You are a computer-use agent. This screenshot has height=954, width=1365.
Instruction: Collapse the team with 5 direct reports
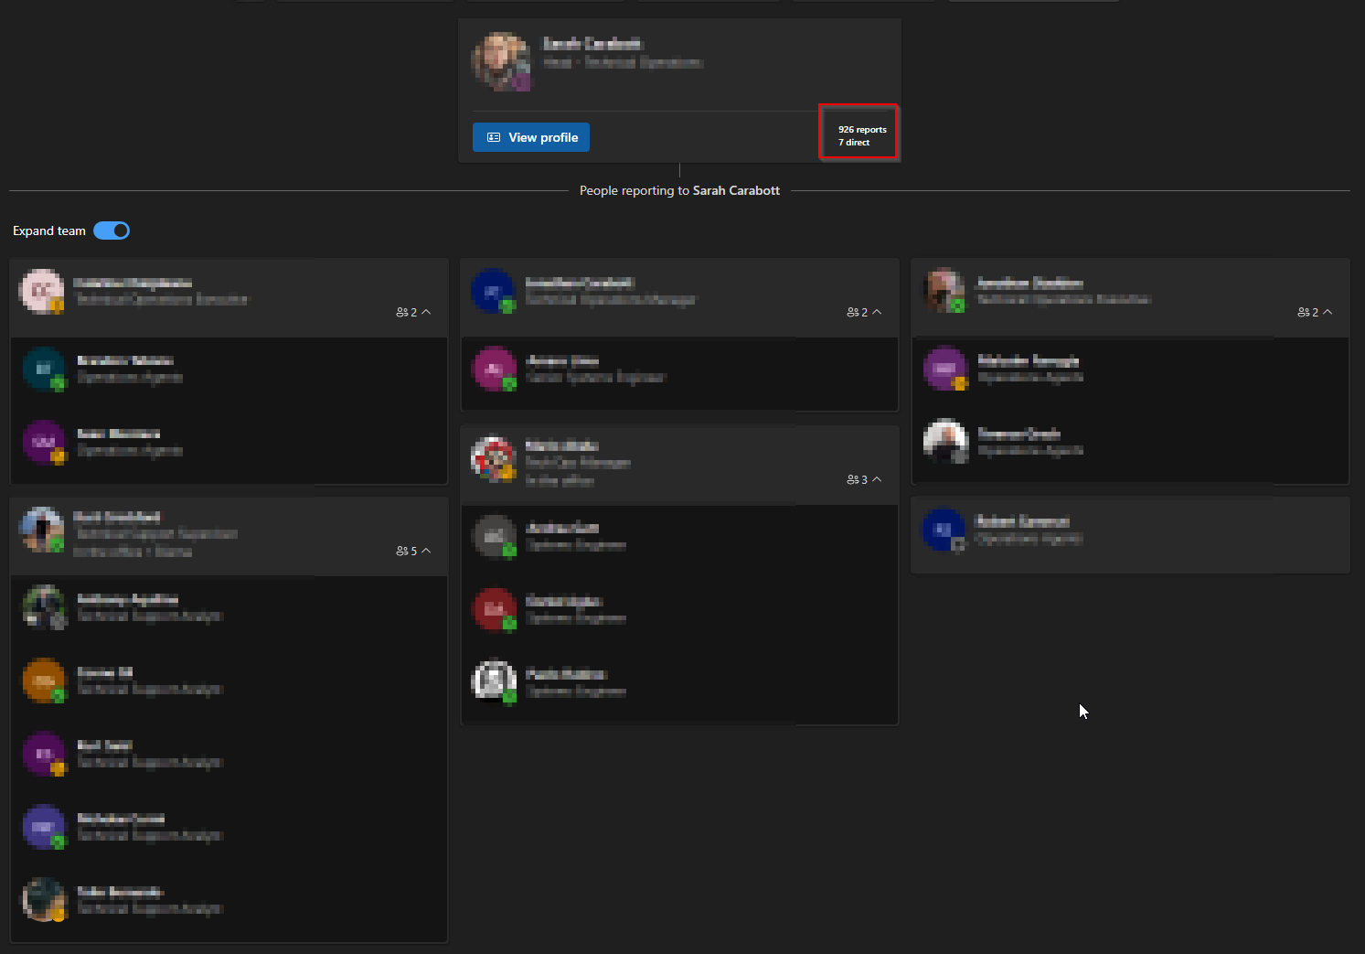click(x=424, y=551)
